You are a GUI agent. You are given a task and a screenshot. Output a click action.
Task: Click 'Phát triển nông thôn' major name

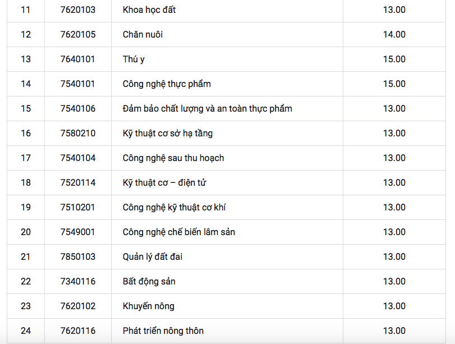pyautogui.click(x=163, y=331)
